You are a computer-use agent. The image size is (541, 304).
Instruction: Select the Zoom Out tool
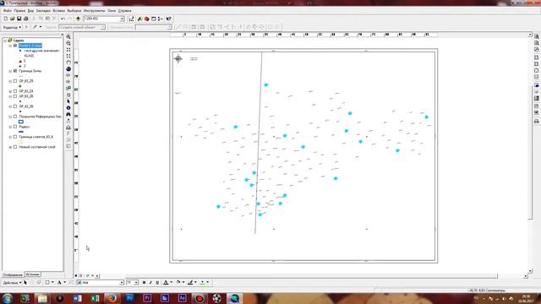[68, 43]
